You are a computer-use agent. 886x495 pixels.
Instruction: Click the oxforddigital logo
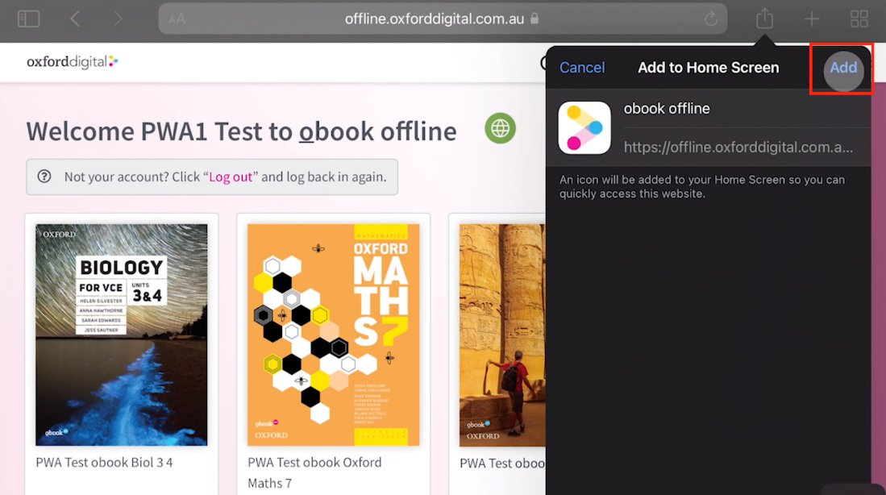point(73,62)
